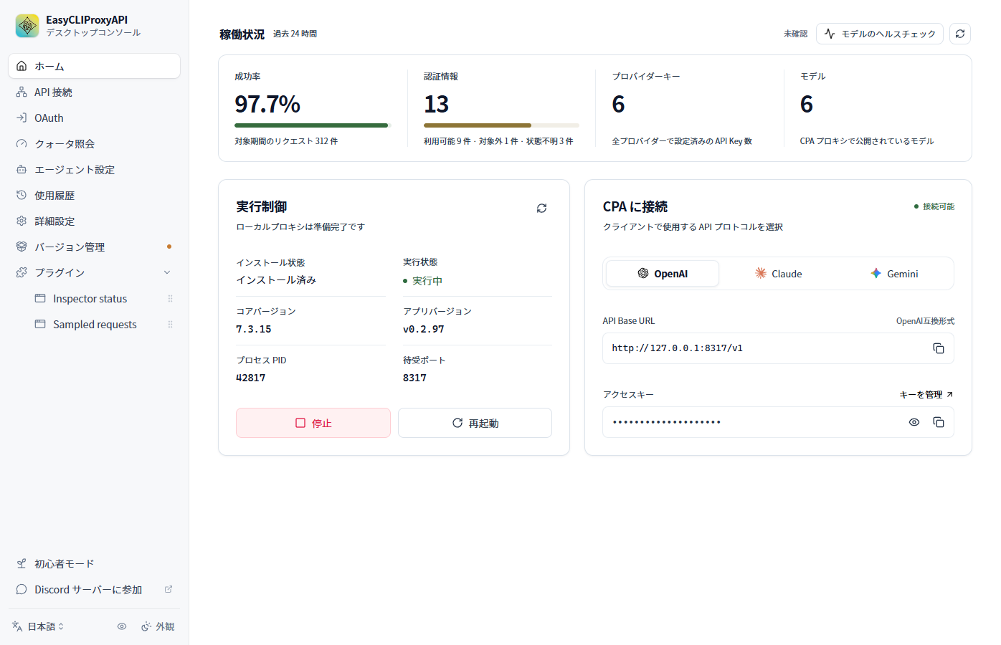Open the 日本語 language selector

[39, 626]
